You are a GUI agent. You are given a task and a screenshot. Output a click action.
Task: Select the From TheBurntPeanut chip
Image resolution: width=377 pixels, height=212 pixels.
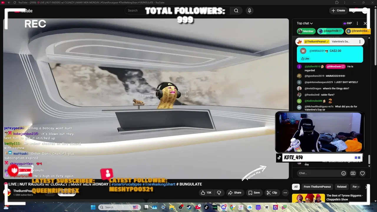pyautogui.click(x=317, y=187)
